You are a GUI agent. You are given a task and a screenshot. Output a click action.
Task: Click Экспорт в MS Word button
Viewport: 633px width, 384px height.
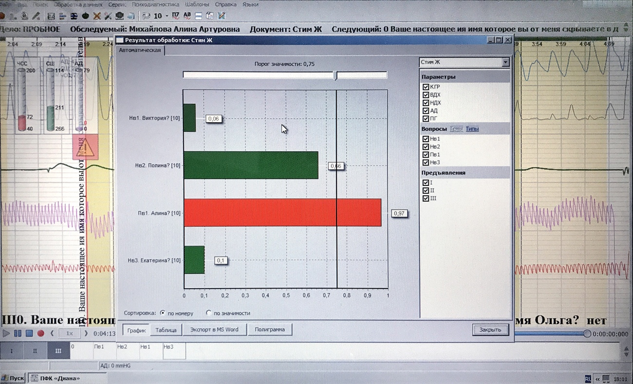tap(214, 330)
